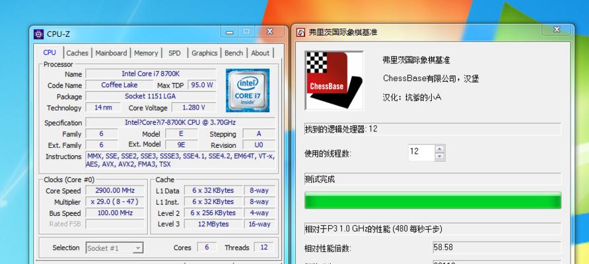Close the CPU-Z window
Viewport: 589px width, 264px height.
pos(269,32)
